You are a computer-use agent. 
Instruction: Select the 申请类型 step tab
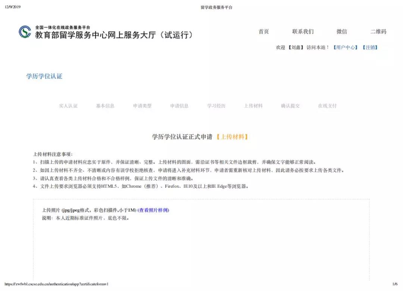(142, 106)
